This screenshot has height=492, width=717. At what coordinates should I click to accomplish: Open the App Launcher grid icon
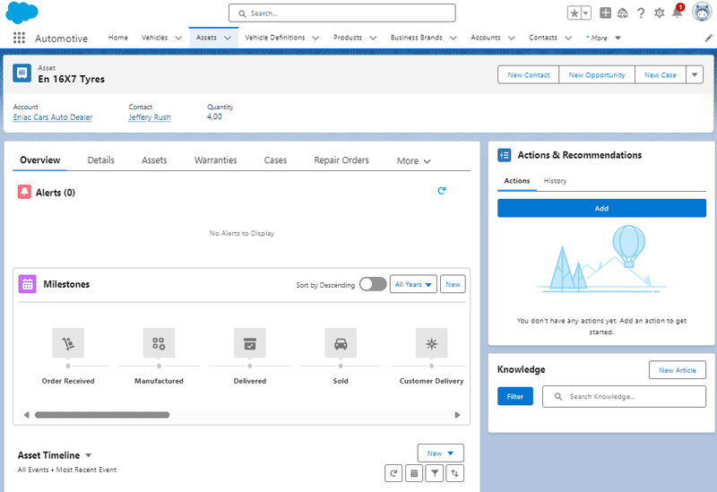[19, 38]
